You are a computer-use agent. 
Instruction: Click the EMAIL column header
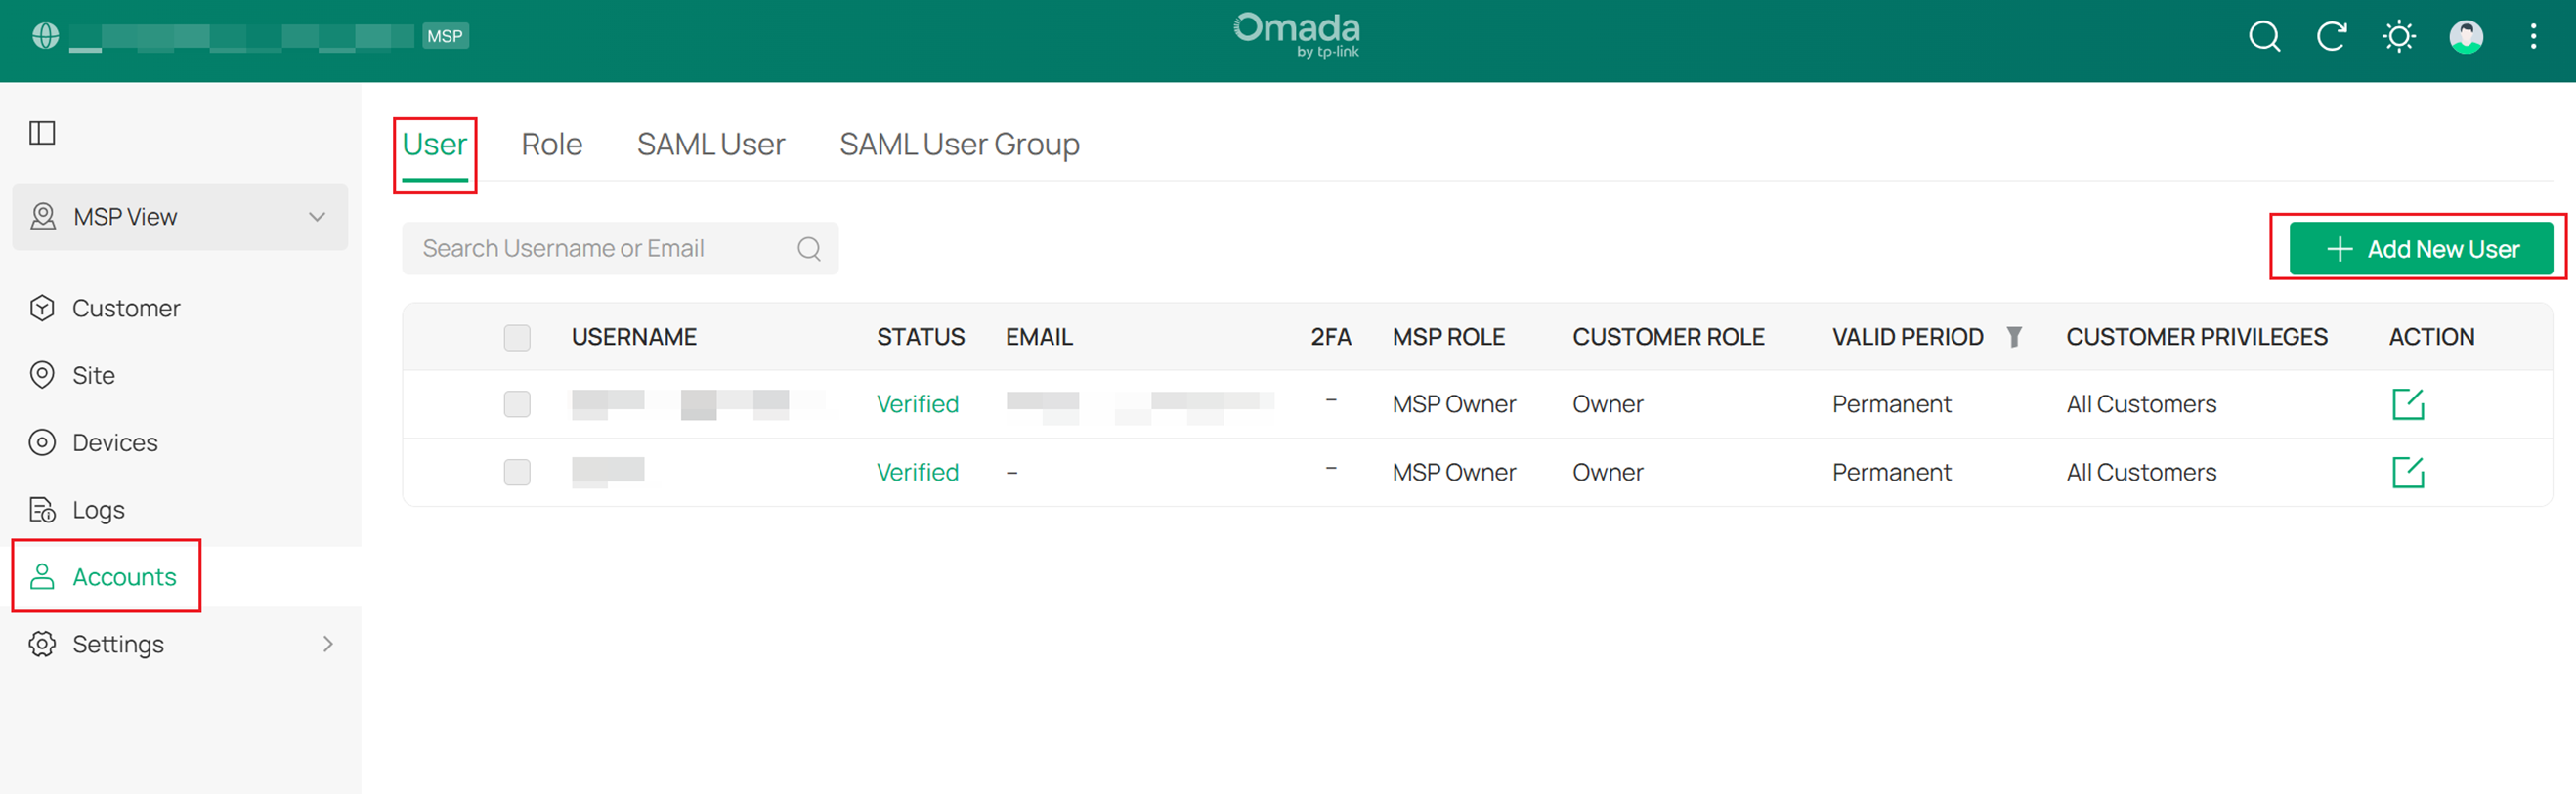1039,337
